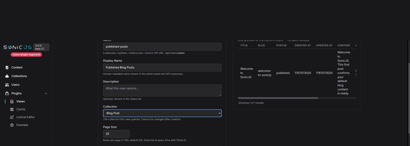Click the 'Lowercase, hyphens, underscores' hint text
This screenshot has width=410, height=146.
(x=144, y=53)
